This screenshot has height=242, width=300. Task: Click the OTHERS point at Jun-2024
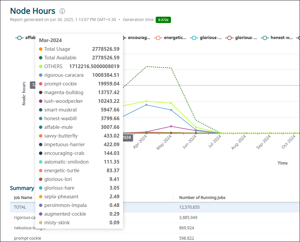click(196, 127)
